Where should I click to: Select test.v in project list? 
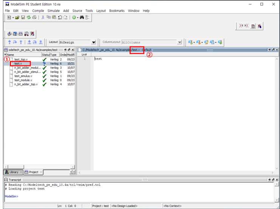pyautogui.click(x=18, y=63)
